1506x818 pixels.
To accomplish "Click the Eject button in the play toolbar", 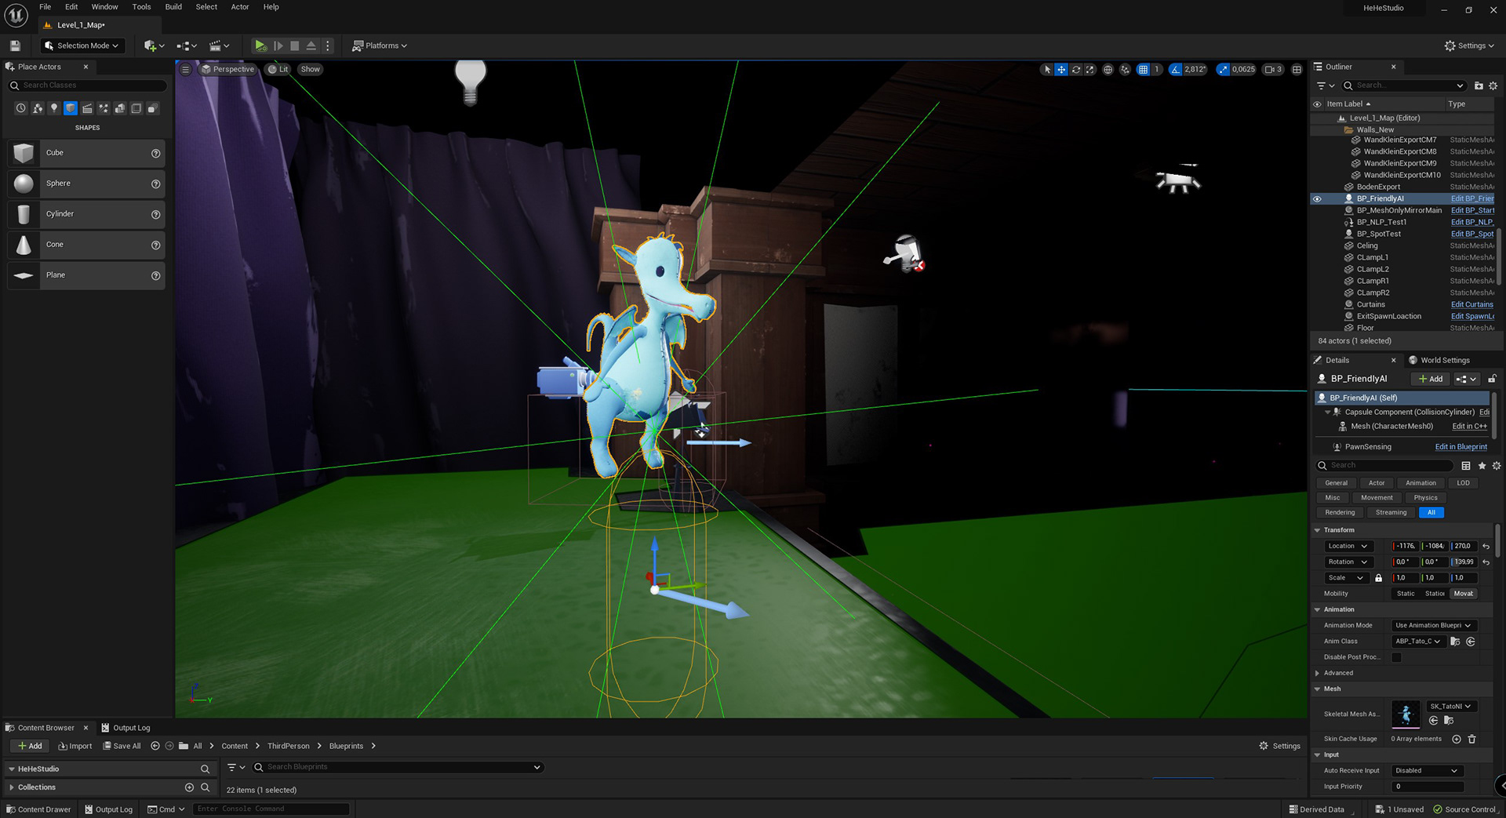I will coord(311,45).
